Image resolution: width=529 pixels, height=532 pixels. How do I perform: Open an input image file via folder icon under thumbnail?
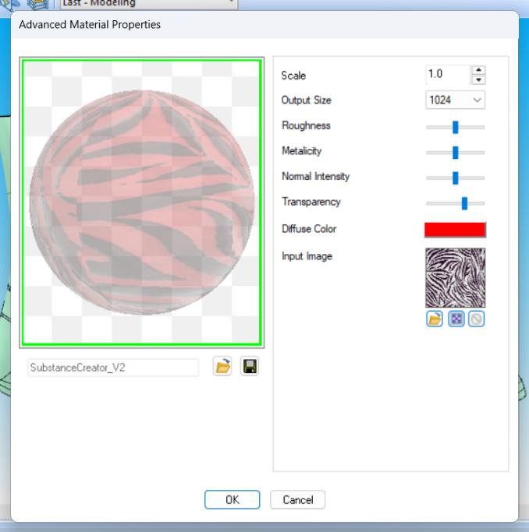click(x=435, y=319)
